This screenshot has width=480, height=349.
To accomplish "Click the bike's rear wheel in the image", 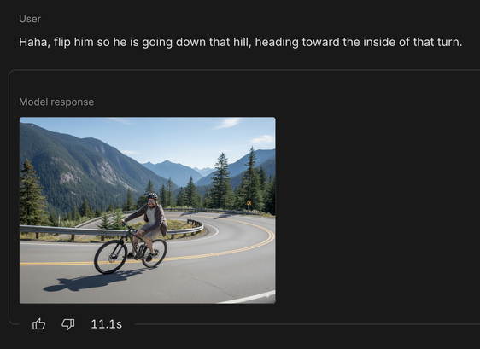I will (x=155, y=253).
